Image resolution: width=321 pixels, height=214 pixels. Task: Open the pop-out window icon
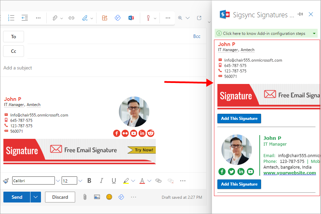tap(199, 18)
